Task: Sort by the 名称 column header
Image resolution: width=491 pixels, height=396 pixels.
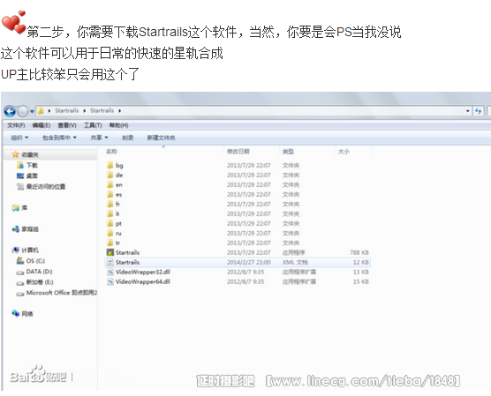Action: (111, 152)
